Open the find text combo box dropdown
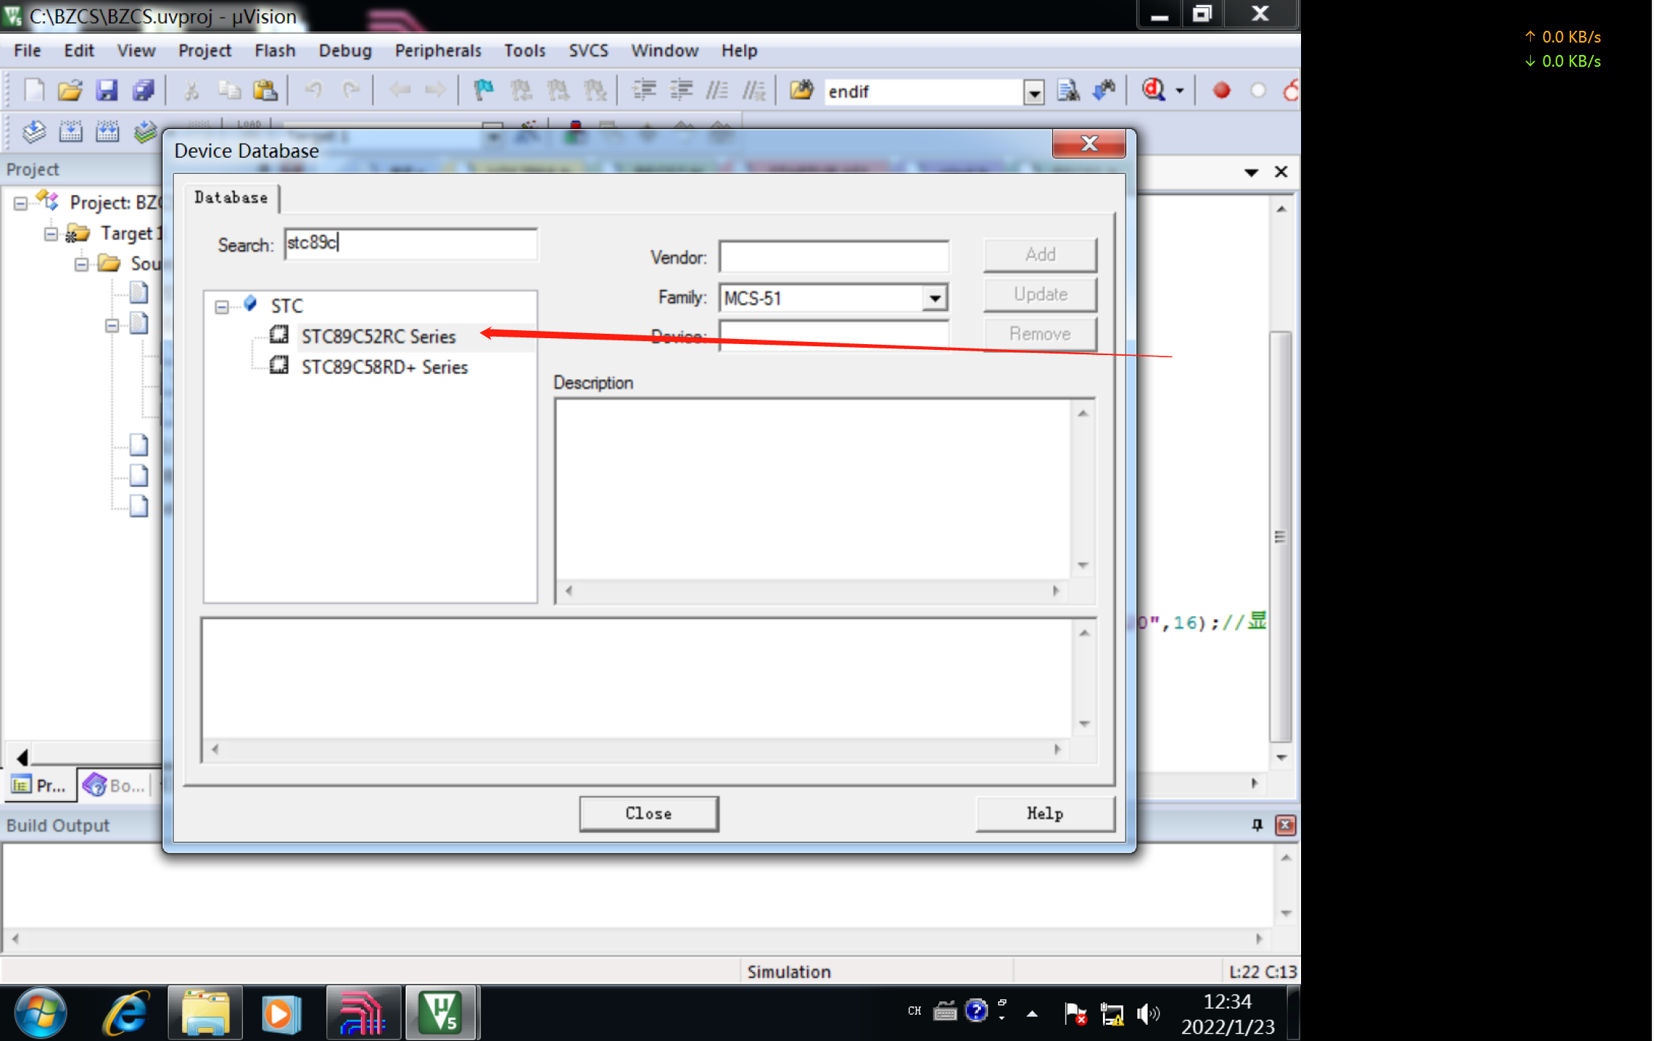The height and width of the screenshot is (1041, 1654). coord(1033,92)
